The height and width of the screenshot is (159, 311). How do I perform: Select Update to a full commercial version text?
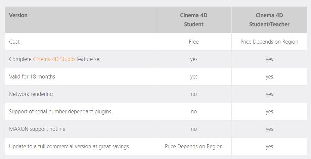(x=69, y=146)
